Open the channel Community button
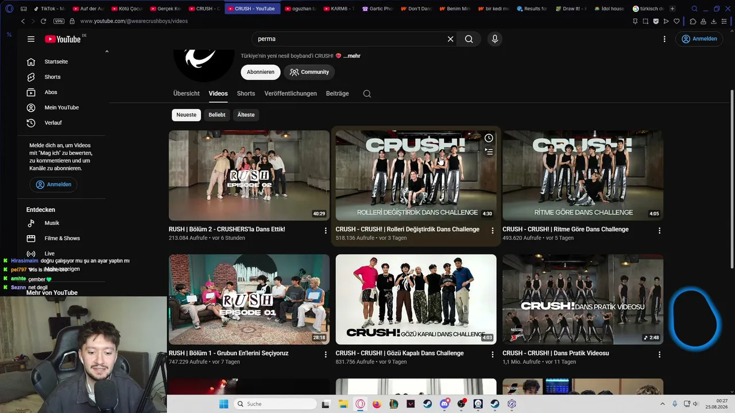Image resolution: width=735 pixels, height=413 pixels. pyautogui.click(x=309, y=72)
